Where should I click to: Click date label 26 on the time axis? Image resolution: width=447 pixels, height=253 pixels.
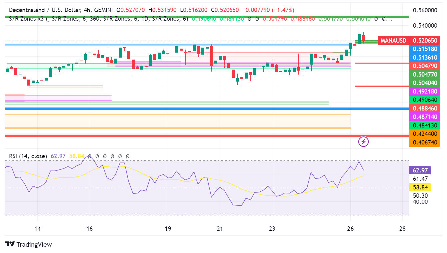tap(350, 229)
